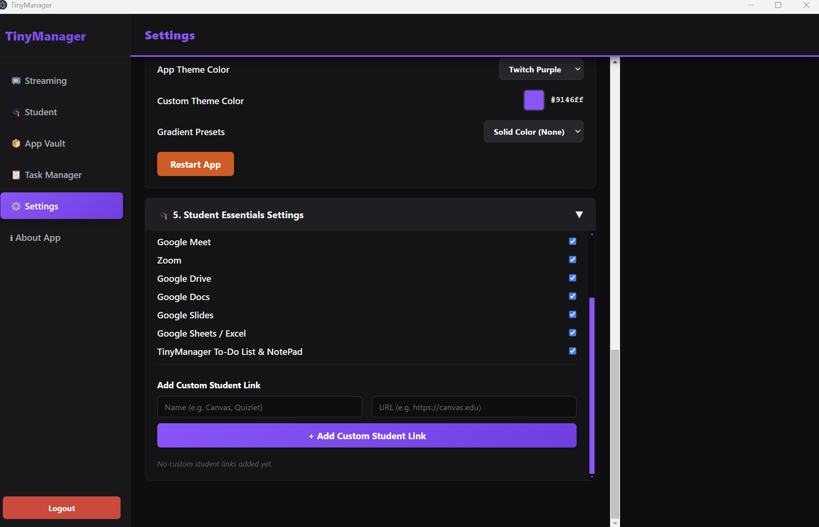Click the Google Meet label

tap(184, 242)
